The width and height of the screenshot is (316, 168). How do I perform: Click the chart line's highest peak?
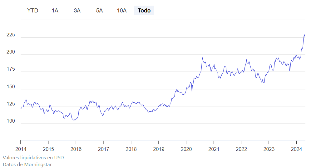(304, 35)
